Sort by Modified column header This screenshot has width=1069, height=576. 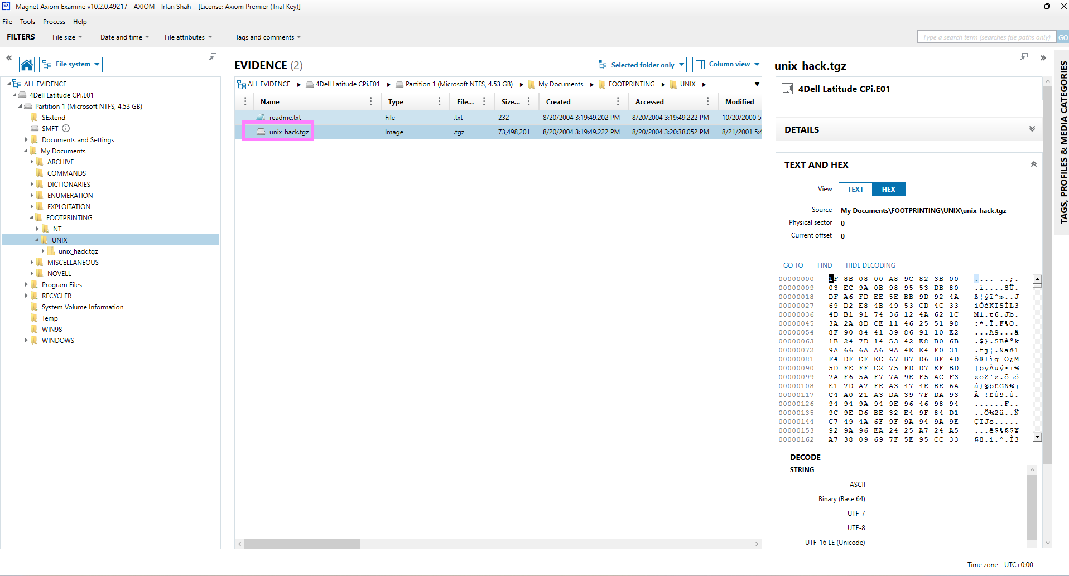coord(739,101)
